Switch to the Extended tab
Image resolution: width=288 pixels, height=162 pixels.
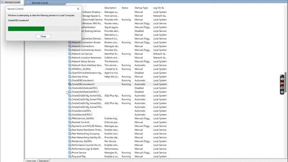(31, 161)
